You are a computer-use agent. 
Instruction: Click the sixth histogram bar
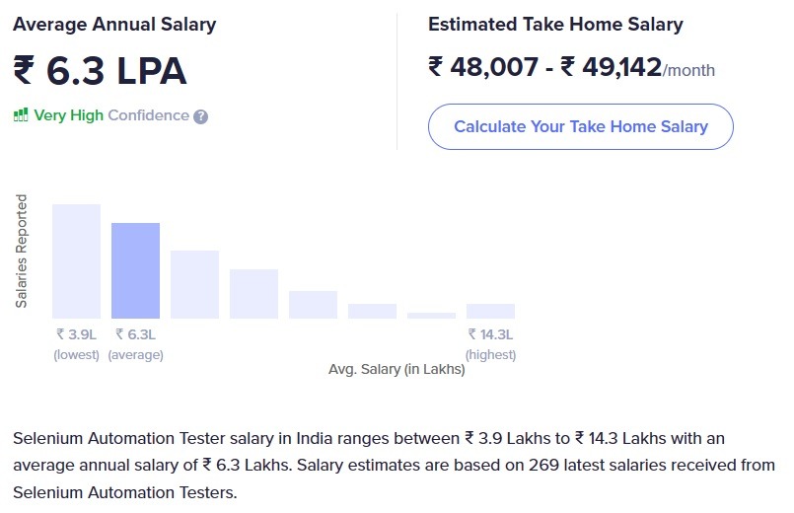372,312
